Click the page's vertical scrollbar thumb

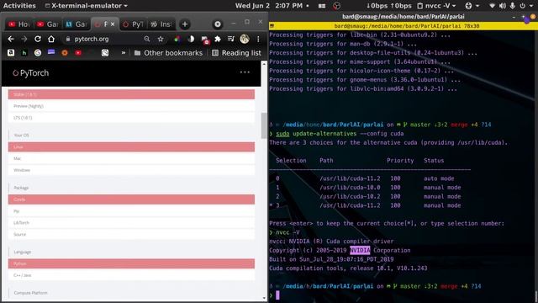264,125
